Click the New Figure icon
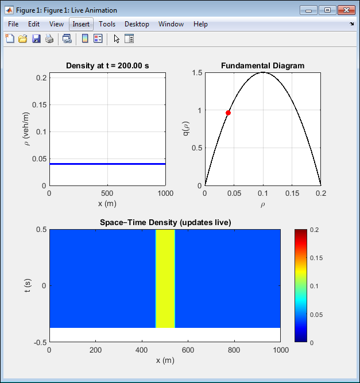Viewport: 360px width, 383px height. [x=10, y=38]
